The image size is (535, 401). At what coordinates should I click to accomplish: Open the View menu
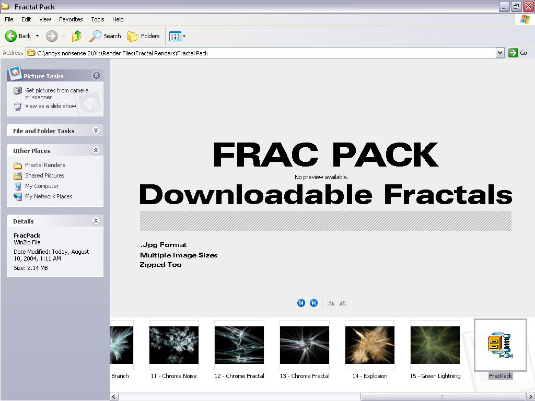point(45,19)
